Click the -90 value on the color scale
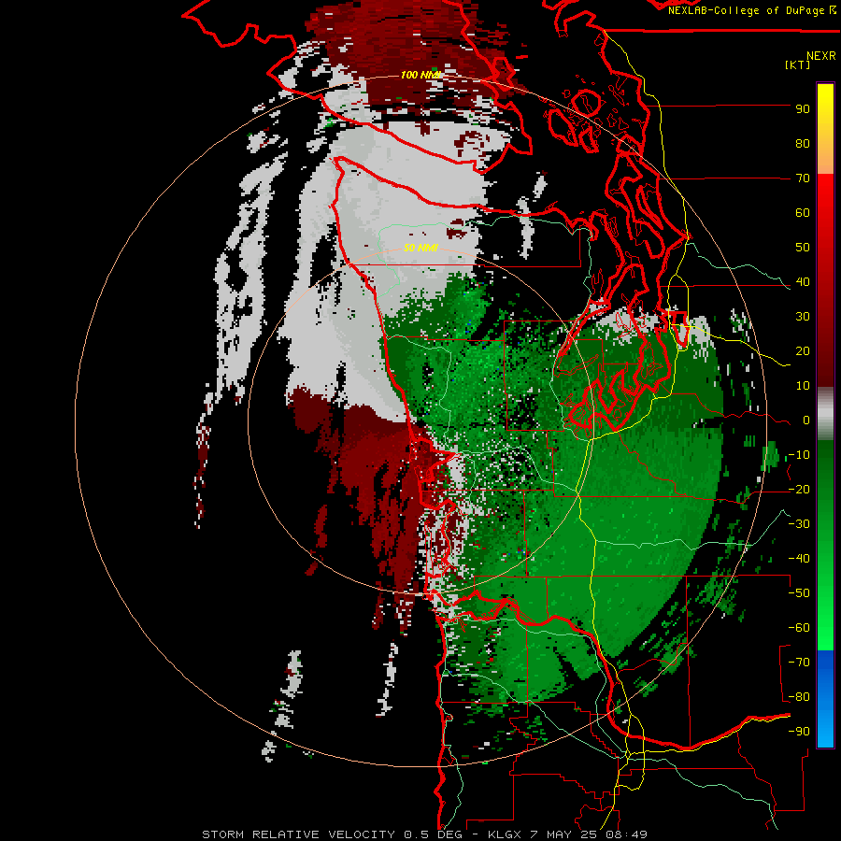 tap(799, 732)
